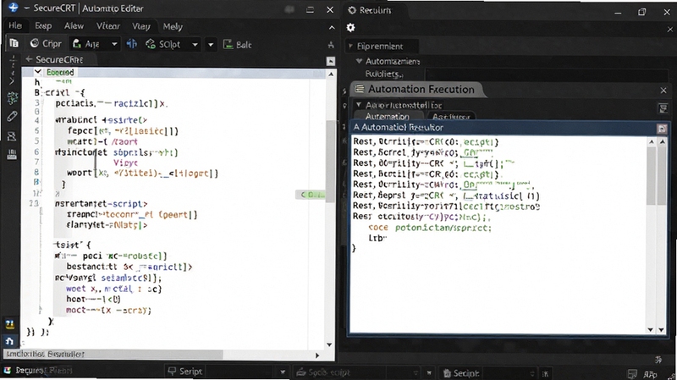677x380 pixels.
Task: Click the Cripr toolbar button
Action: (x=46, y=44)
